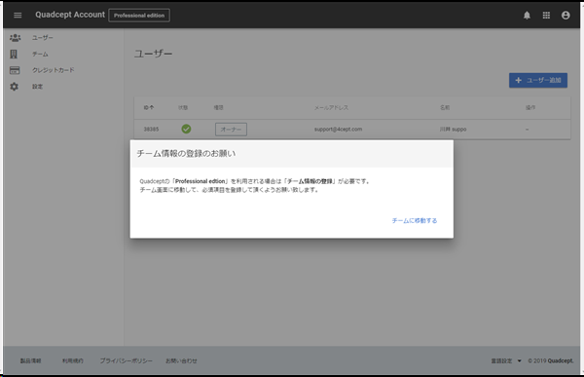Click the メールアドレス column header
This screenshot has height=377, width=584.
331,108
